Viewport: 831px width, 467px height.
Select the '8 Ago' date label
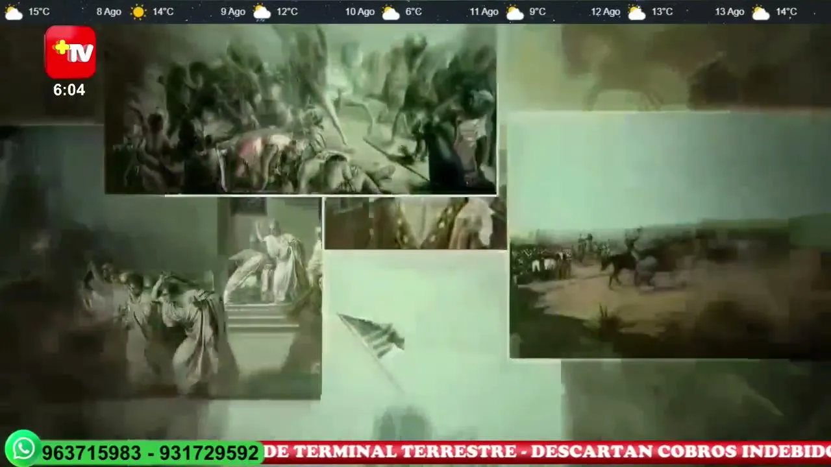coord(108,12)
